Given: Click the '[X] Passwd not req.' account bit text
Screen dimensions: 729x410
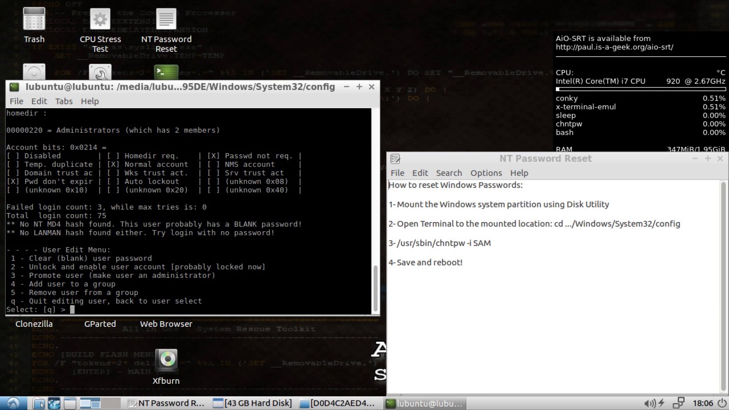Looking at the screenshot, I should coord(250,156).
